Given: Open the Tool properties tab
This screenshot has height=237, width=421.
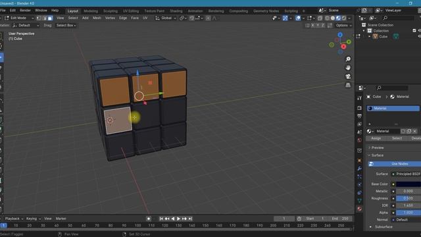Looking at the screenshot, I should 359,98.
